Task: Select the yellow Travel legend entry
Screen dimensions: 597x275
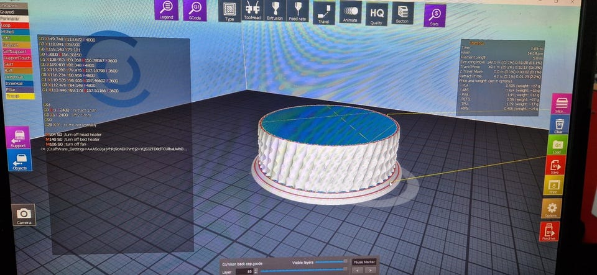Action: pyautogui.click(x=20, y=96)
